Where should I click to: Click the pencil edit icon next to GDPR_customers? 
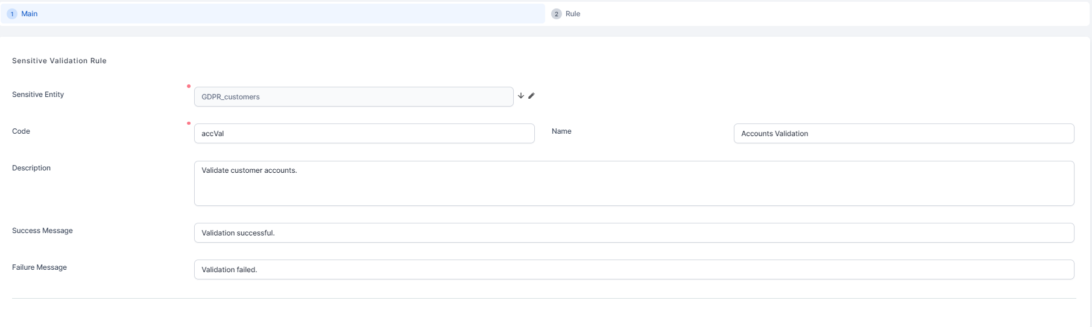(531, 96)
